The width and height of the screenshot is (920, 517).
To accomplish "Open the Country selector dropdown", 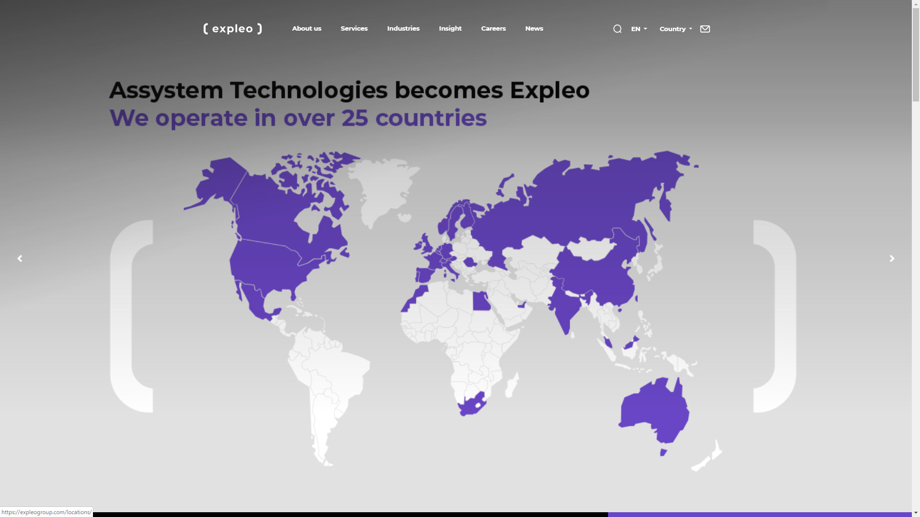I will (675, 29).
